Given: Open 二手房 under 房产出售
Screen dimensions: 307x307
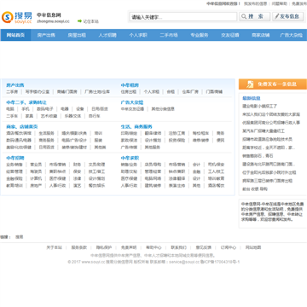Looking at the screenshot, I should click(12, 92).
